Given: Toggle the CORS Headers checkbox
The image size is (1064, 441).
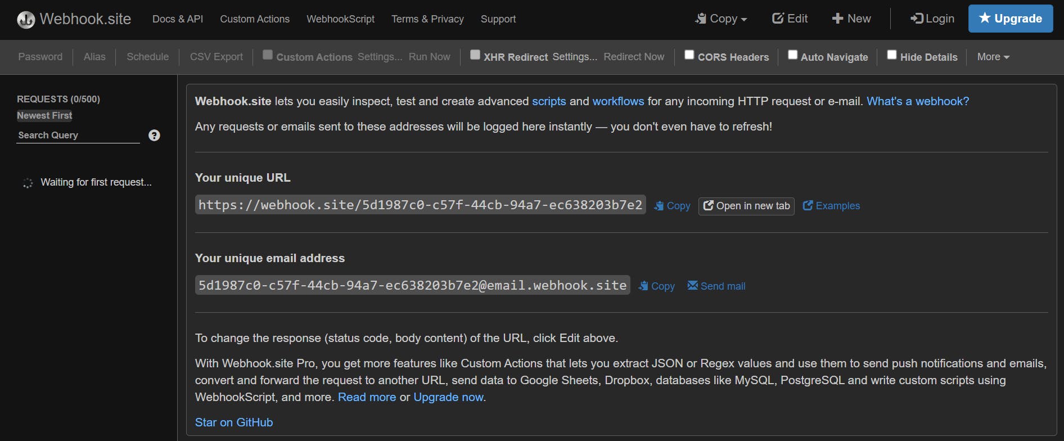Looking at the screenshot, I should tap(689, 55).
